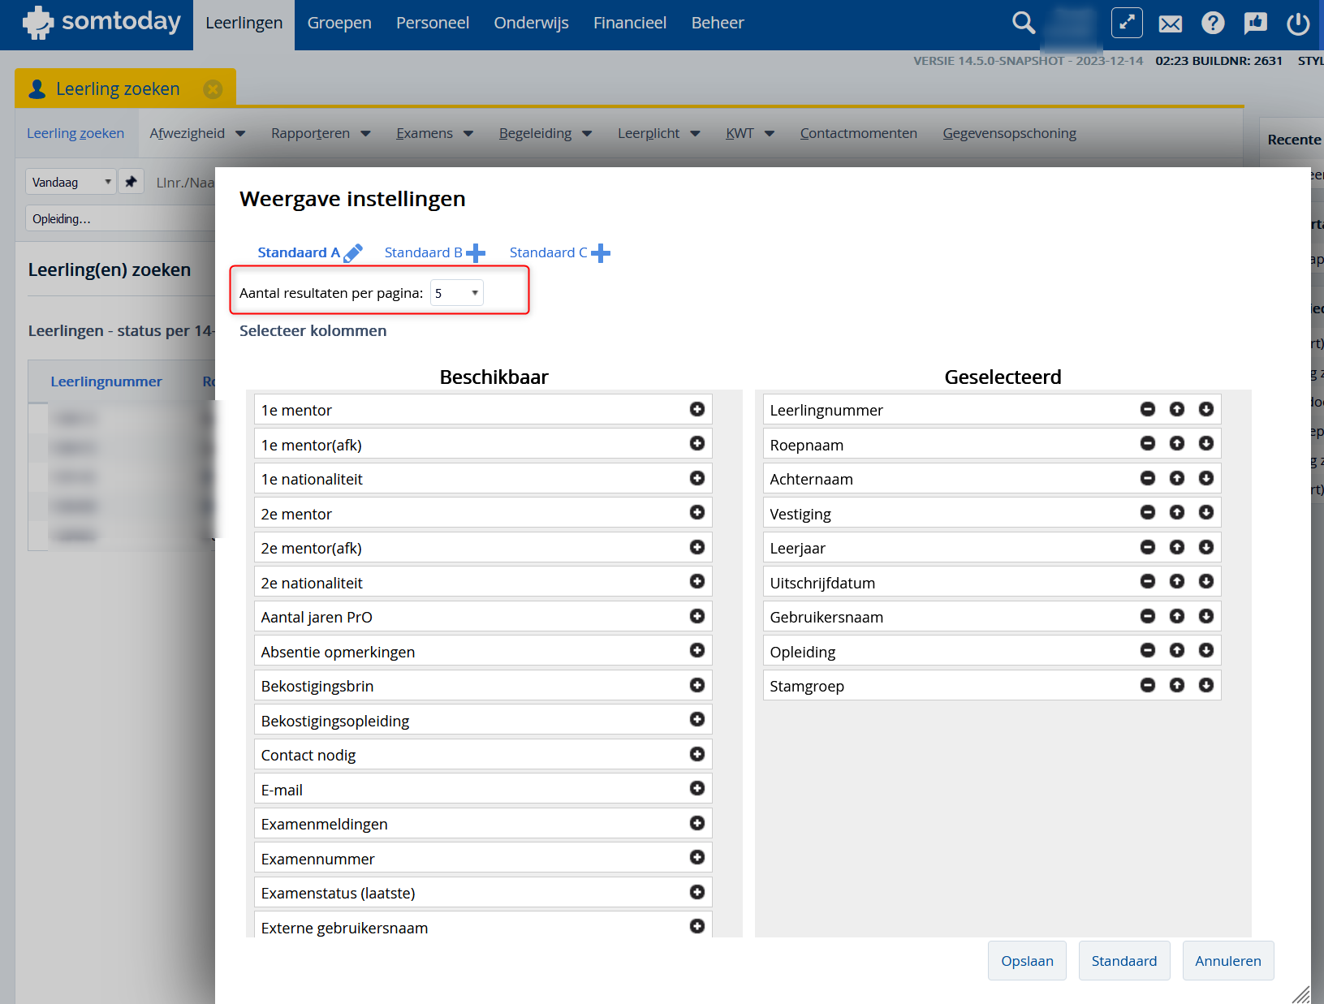1324x1004 pixels.
Task: Select Examenmeldingen list item
Action: (x=483, y=823)
